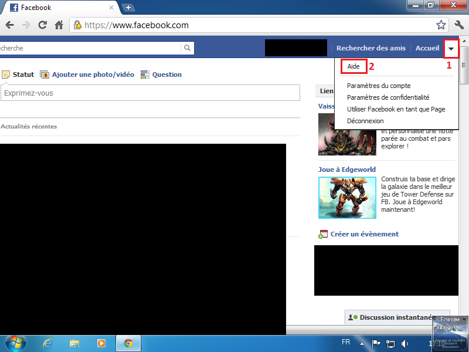Viewport: 469px width, 352px height.
Task: Click the vertical scrollbar thumb
Action: tap(464, 65)
